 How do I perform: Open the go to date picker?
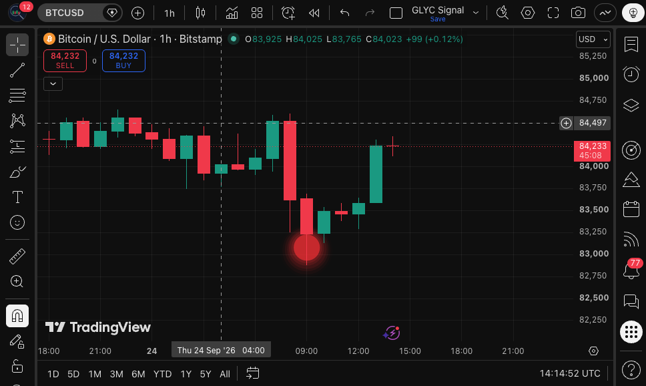tap(252, 373)
